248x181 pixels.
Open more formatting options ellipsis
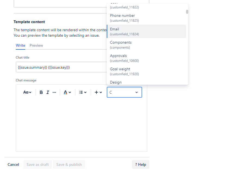(x=54, y=92)
